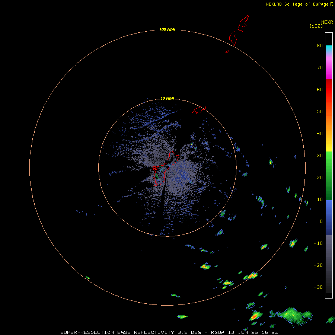Click the 10 dBZ scale value
Viewport: 335px width, 335px height.
tap(320, 200)
